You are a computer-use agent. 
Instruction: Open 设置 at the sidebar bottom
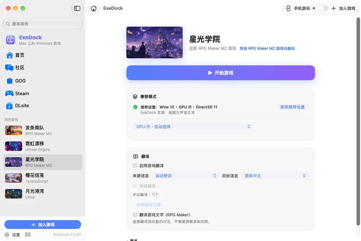pos(12,235)
